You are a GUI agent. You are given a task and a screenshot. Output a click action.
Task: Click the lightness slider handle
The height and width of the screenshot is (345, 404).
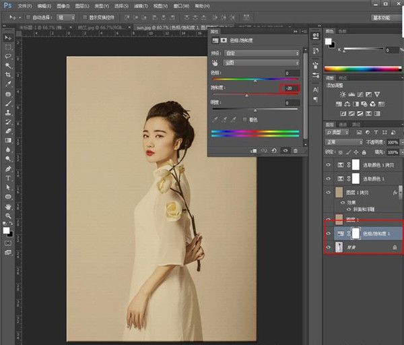pos(255,111)
